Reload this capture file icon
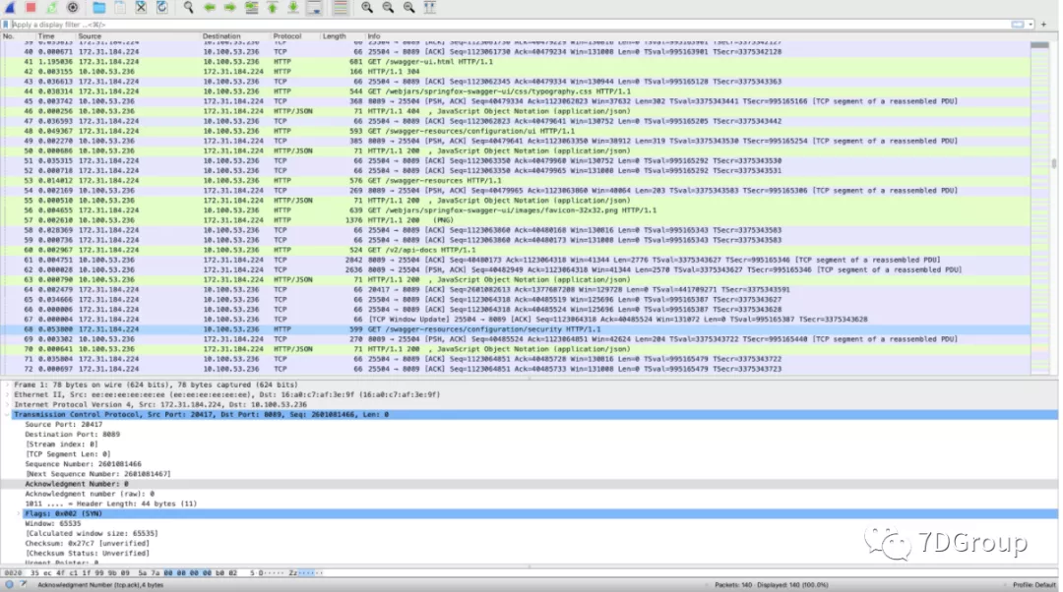 [162, 8]
